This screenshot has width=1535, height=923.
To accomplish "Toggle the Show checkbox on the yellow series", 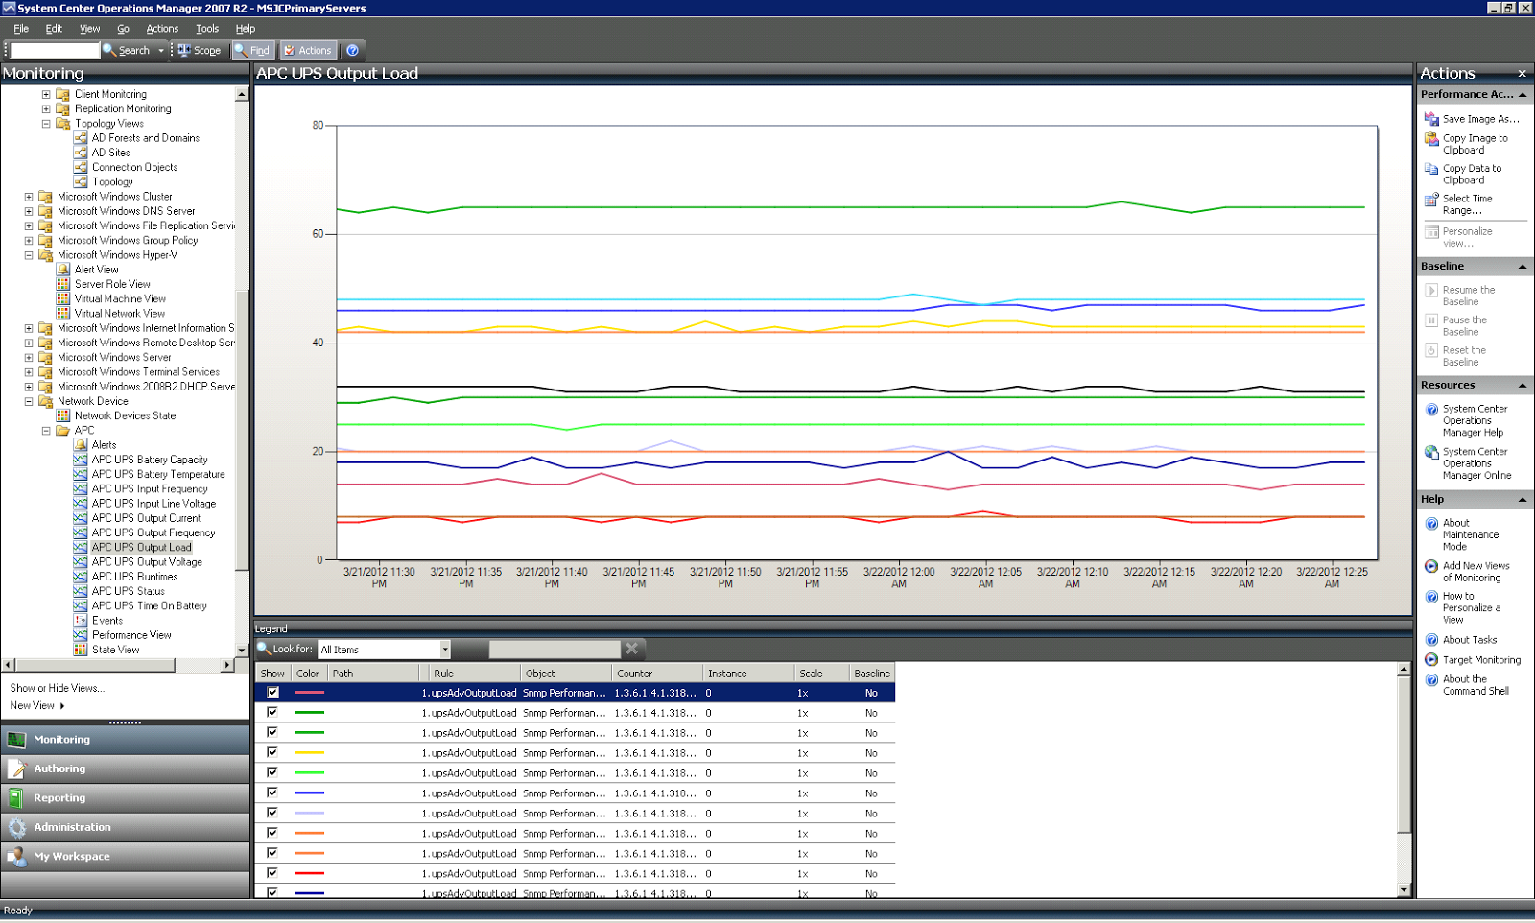I will coord(272,752).
